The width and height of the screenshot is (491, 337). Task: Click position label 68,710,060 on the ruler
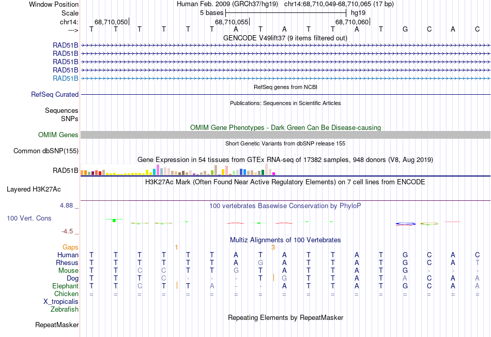[x=352, y=22]
